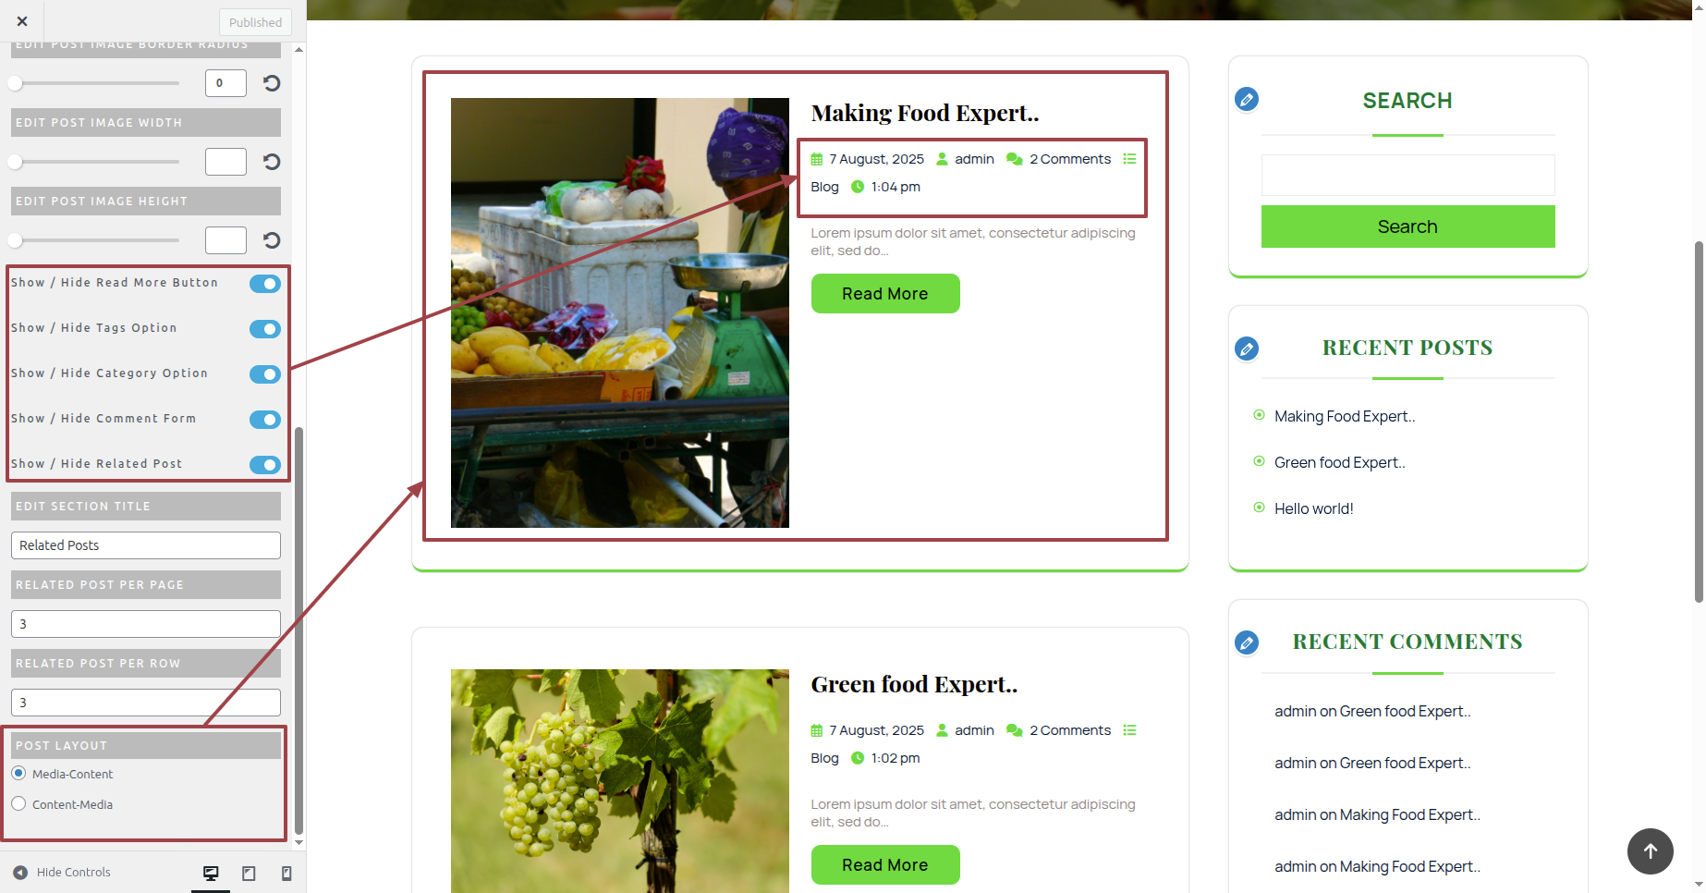The height and width of the screenshot is (893, 1706).
Task: Reset the Edit Post Image Width value
Action: (x=272, y=162)
